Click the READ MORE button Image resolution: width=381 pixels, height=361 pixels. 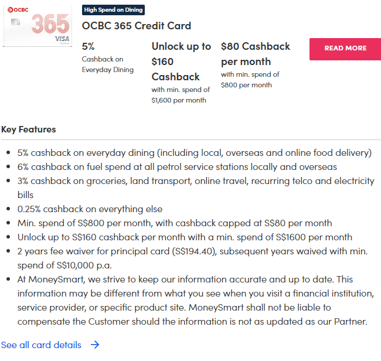click(345, 49)
